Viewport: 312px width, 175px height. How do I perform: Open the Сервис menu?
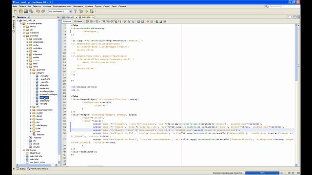click(106, 6)
